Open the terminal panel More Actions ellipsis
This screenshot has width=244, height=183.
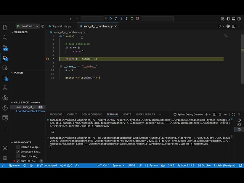point(225,114)
